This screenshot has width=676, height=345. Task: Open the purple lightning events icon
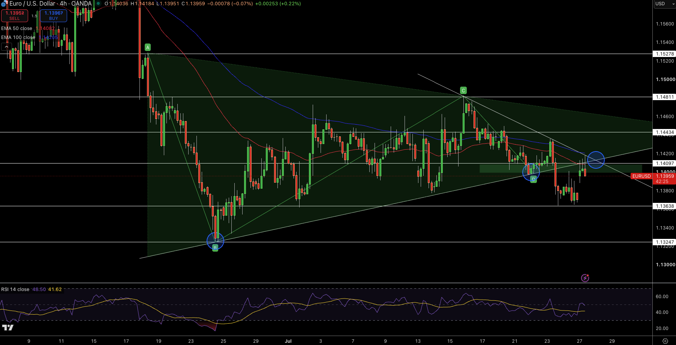pos(585,278)
